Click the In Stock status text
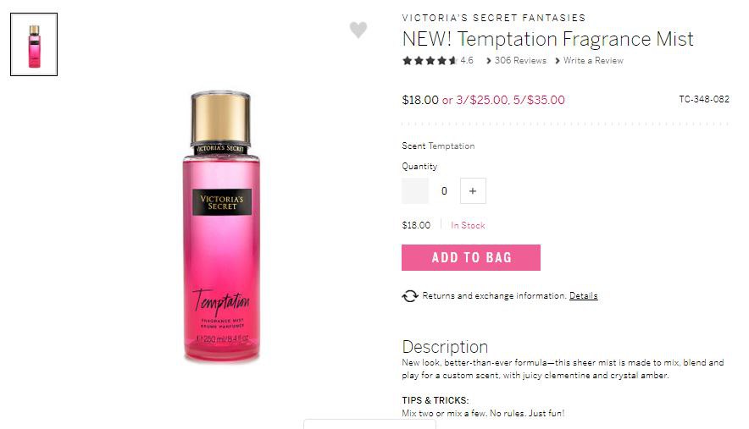Viewport: 749px width, 429px height. point(468,225)
